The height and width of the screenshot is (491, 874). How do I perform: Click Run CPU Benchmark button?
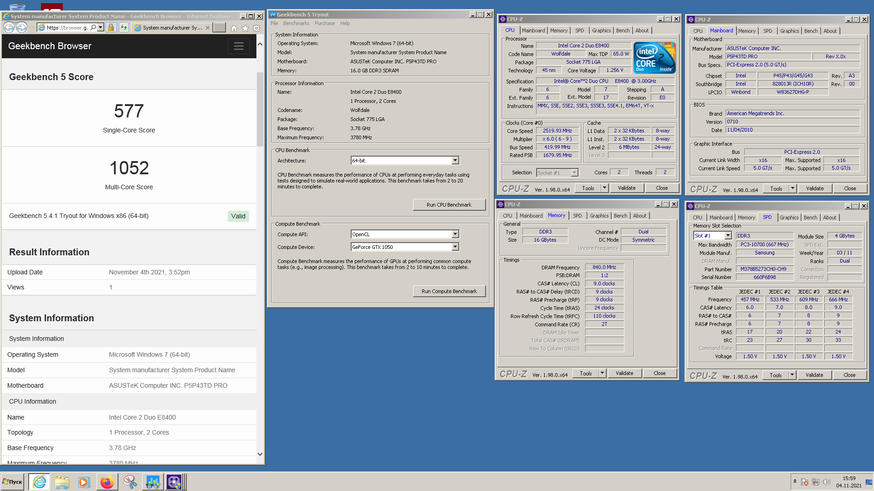point(449,205)
